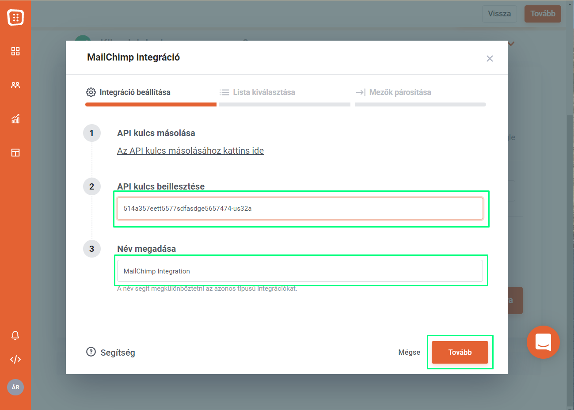The height and width of the screenshot is (410, 574).
Task: Click the arrow icon beside Mezők párosítása
Action: tap(361, 92)
